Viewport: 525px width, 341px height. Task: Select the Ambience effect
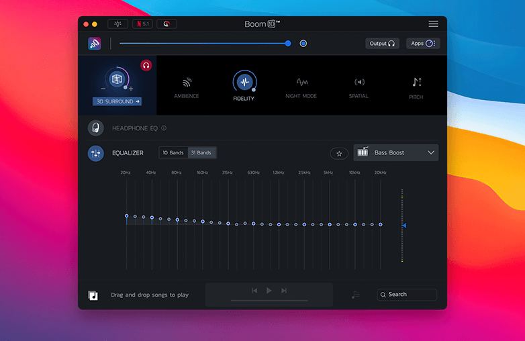(x=187, y=88)
